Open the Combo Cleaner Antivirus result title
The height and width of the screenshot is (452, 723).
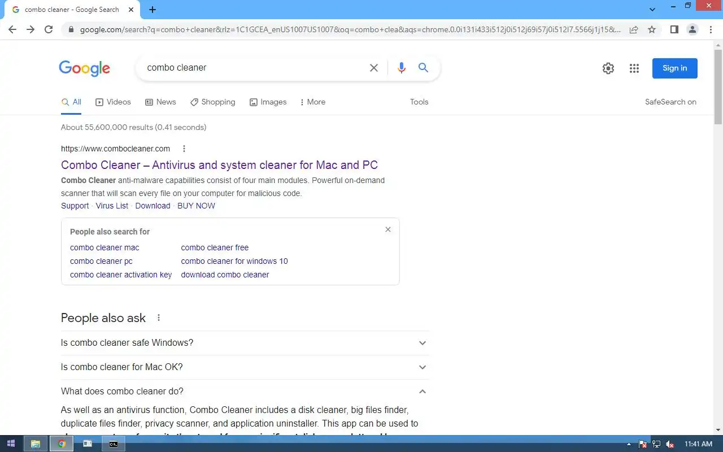(x=219, y=165)
